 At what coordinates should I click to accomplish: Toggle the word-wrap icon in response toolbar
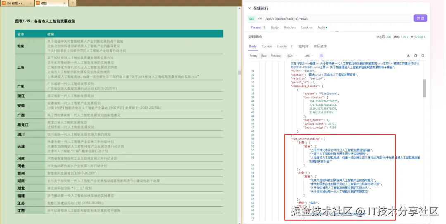(321, 56)
